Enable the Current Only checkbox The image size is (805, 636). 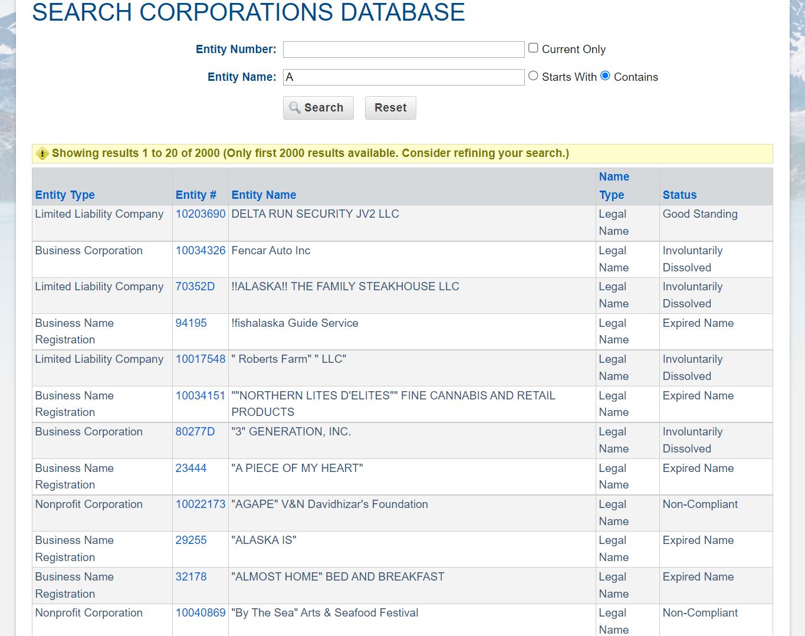533,48
